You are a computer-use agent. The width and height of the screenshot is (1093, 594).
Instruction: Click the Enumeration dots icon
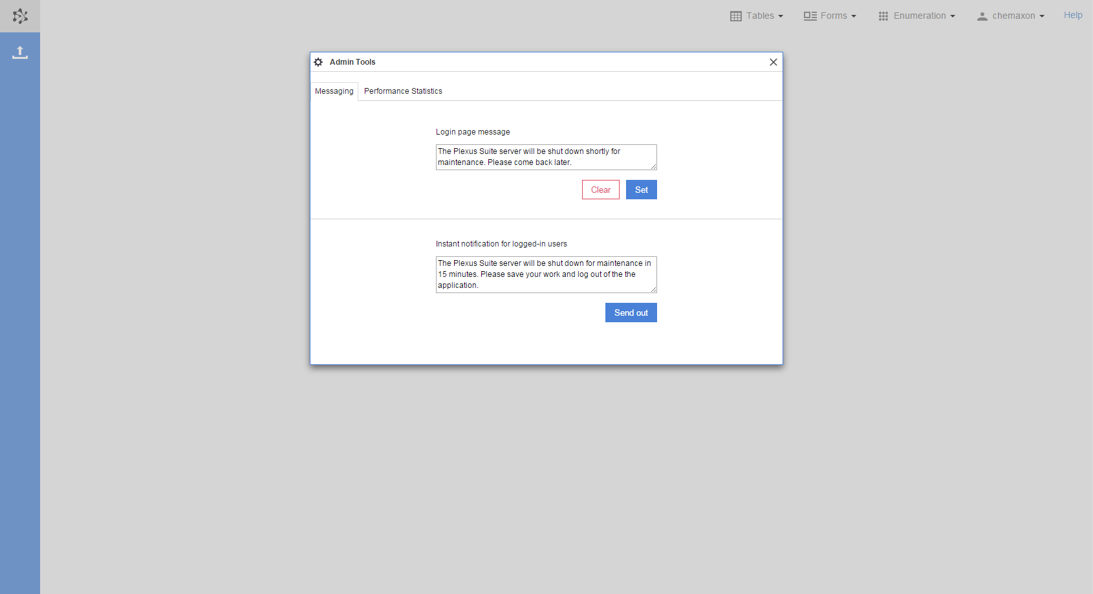pos(883,16)
